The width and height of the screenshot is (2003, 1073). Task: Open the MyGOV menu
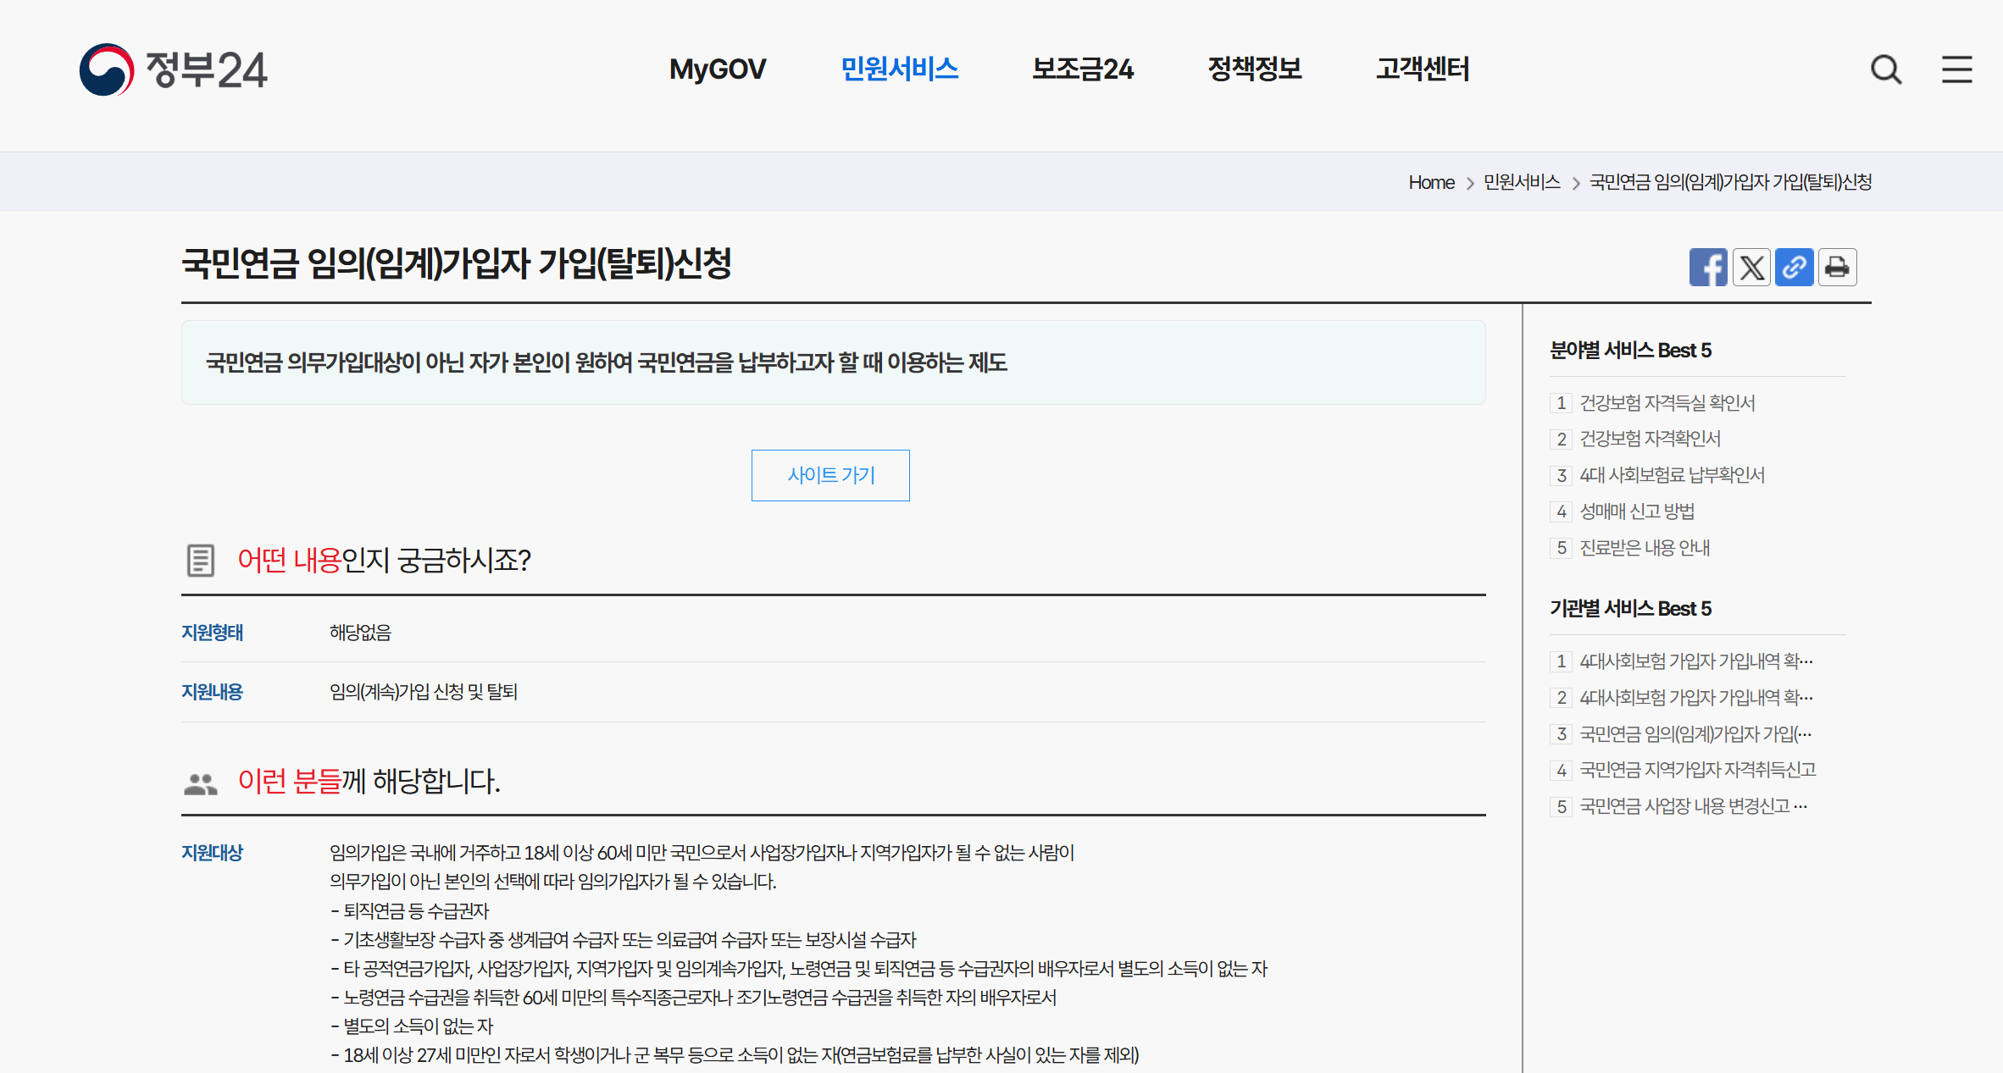pos(717,69)
